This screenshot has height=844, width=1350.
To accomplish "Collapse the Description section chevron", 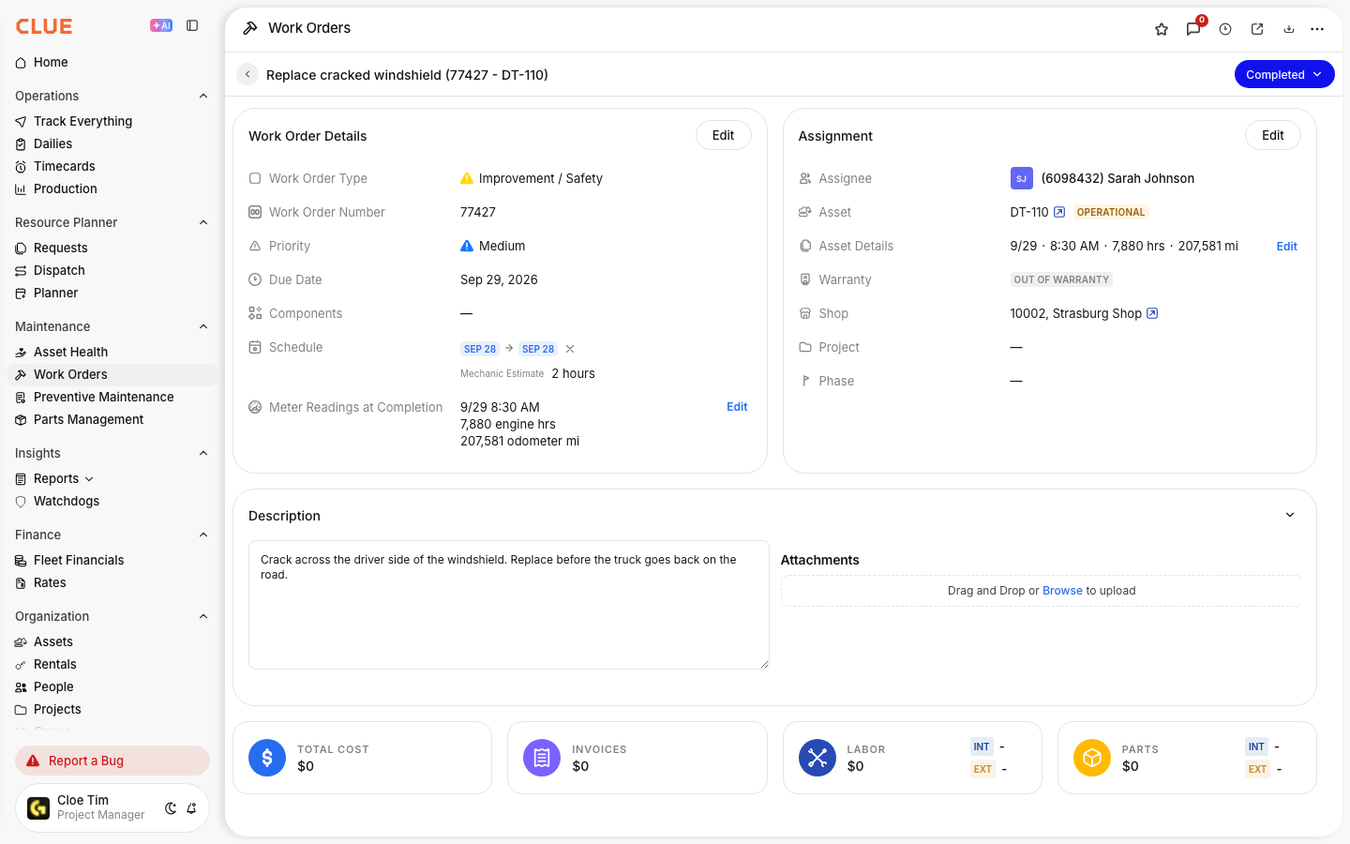I will pyautogui.click(x=1290, y=515).
